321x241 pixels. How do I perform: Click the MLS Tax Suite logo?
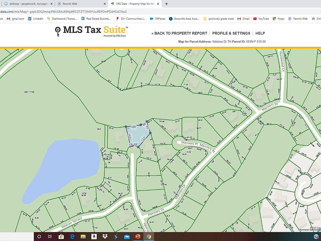click(x=92, y=31)
